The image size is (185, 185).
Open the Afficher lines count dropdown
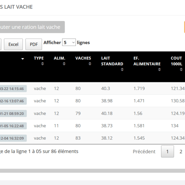pyautogui.click(x=69, y=43)
